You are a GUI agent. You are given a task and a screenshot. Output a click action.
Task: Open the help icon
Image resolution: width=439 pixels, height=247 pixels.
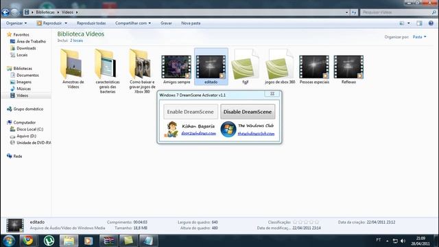pyautogui.click(x=431, y=23)
